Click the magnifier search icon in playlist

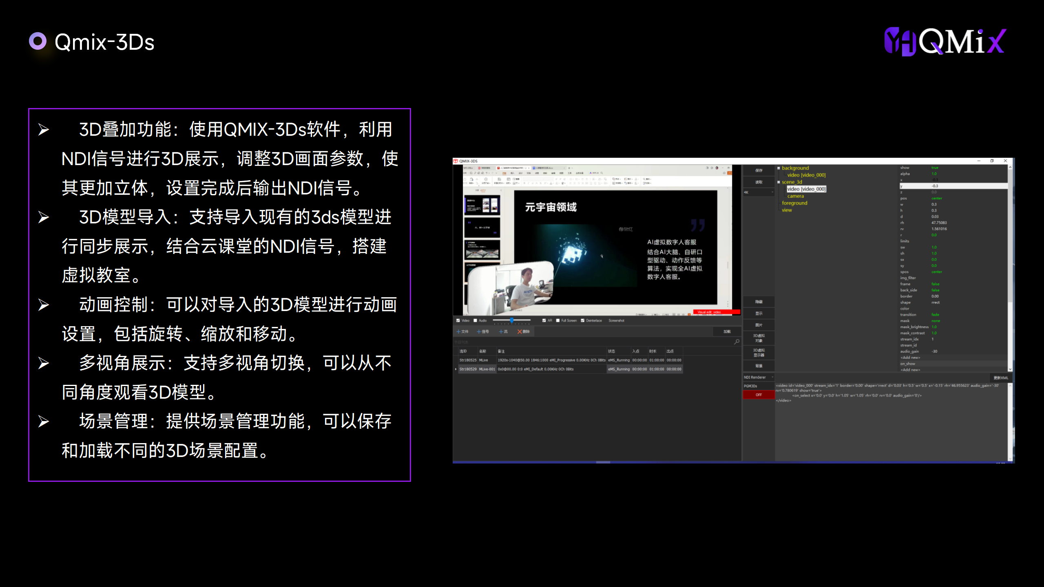tap(737, 342)
